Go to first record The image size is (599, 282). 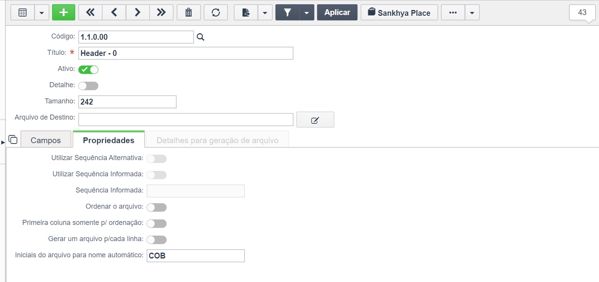[x=90, y=12]
